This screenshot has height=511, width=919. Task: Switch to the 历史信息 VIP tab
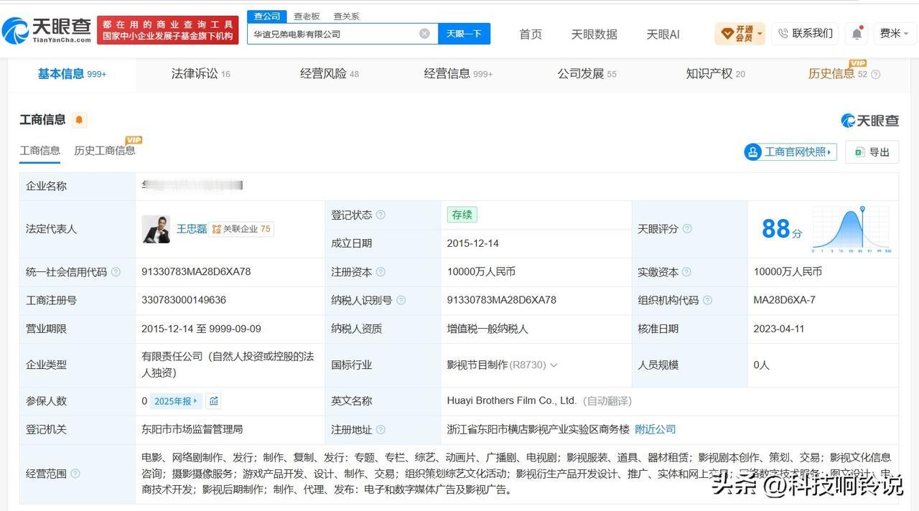837,73
